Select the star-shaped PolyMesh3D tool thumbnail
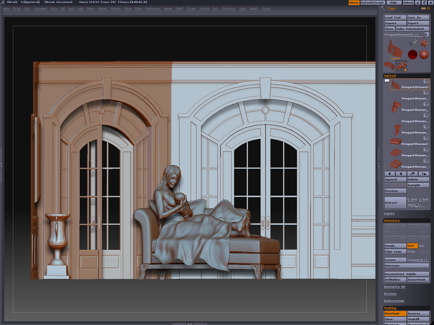Viewport: 434px width, 325px height. [x=424, y=44]
